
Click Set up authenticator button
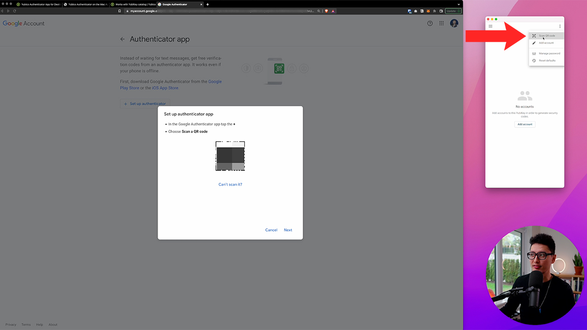tap(145, 104)
